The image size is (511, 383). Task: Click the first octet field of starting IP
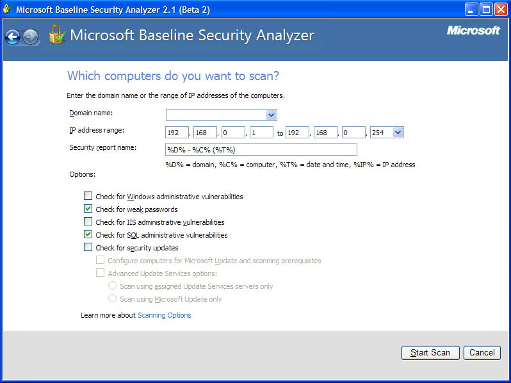[177, 133]
